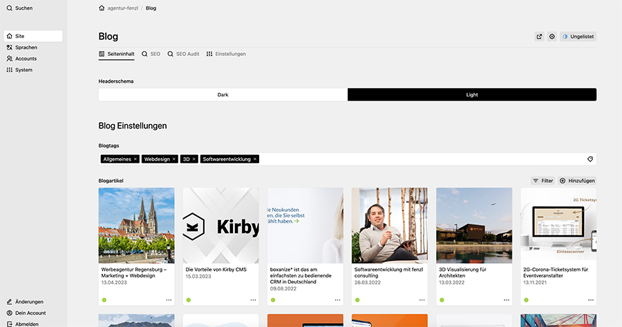
Task: Open 3D Visualisierung für Architekten thumbnail
Action: point(474,226)
